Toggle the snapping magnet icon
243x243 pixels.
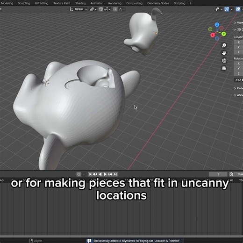coord(101,9)
